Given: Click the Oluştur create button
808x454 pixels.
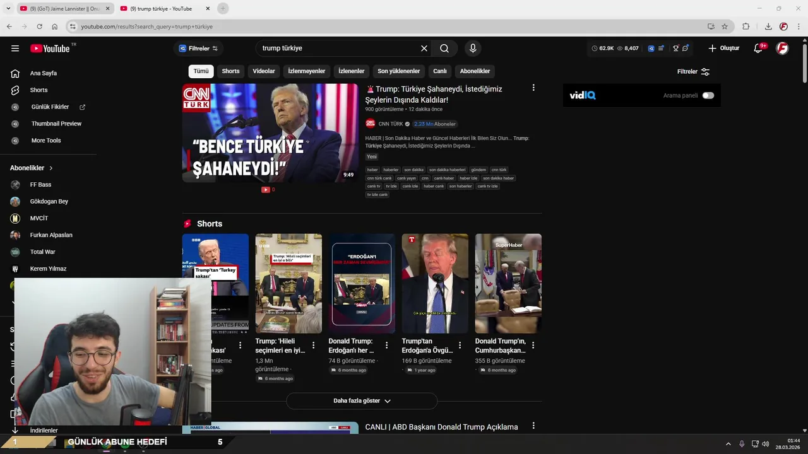Looking at the screenshot, I should 723,49.
